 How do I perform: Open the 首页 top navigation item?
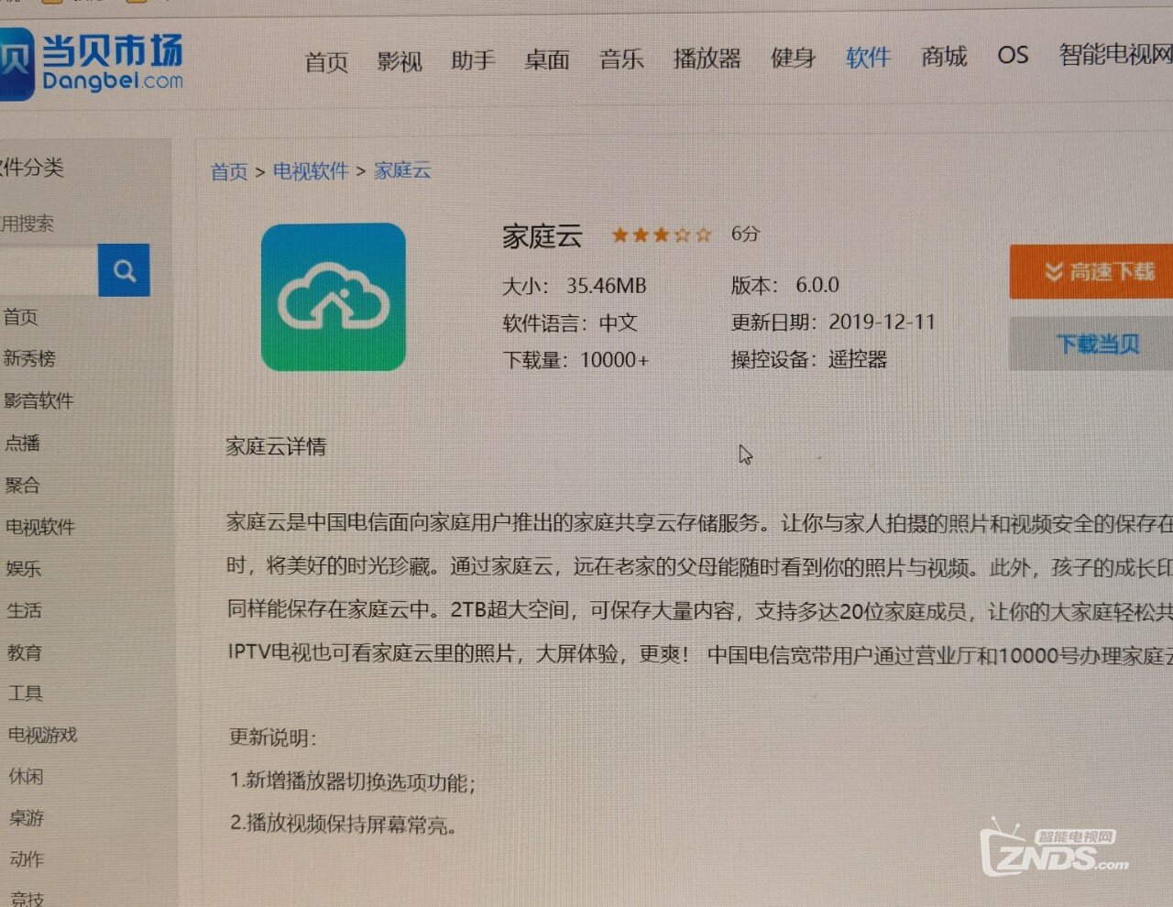326,62
